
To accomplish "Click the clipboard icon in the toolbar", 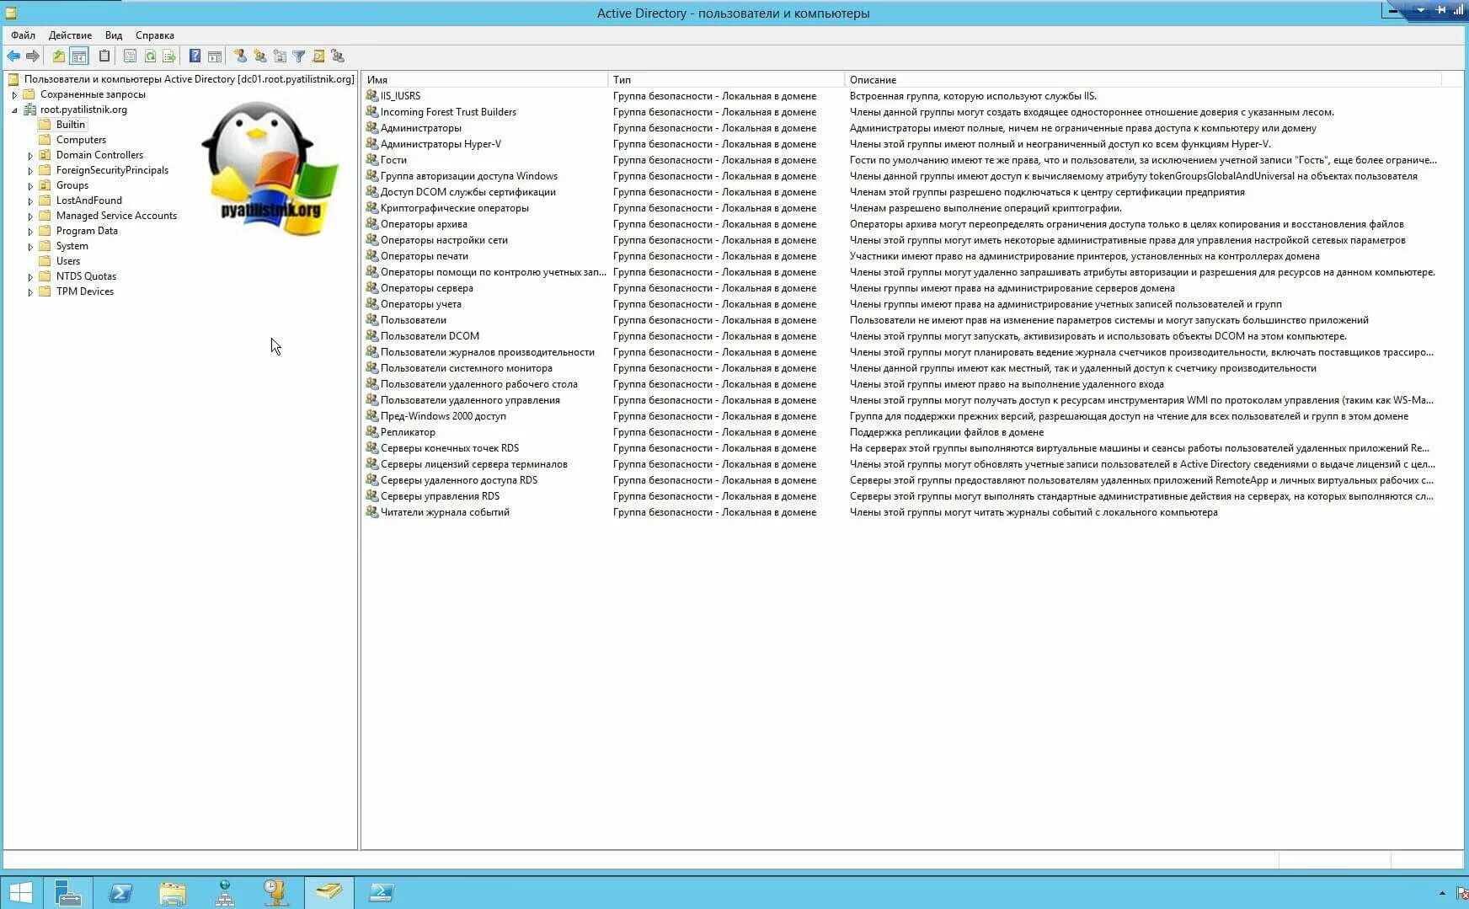I will 104,56.
